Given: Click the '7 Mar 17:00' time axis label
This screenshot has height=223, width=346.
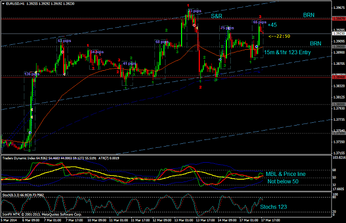Looking at the screenshot, I should click(74, 220).
